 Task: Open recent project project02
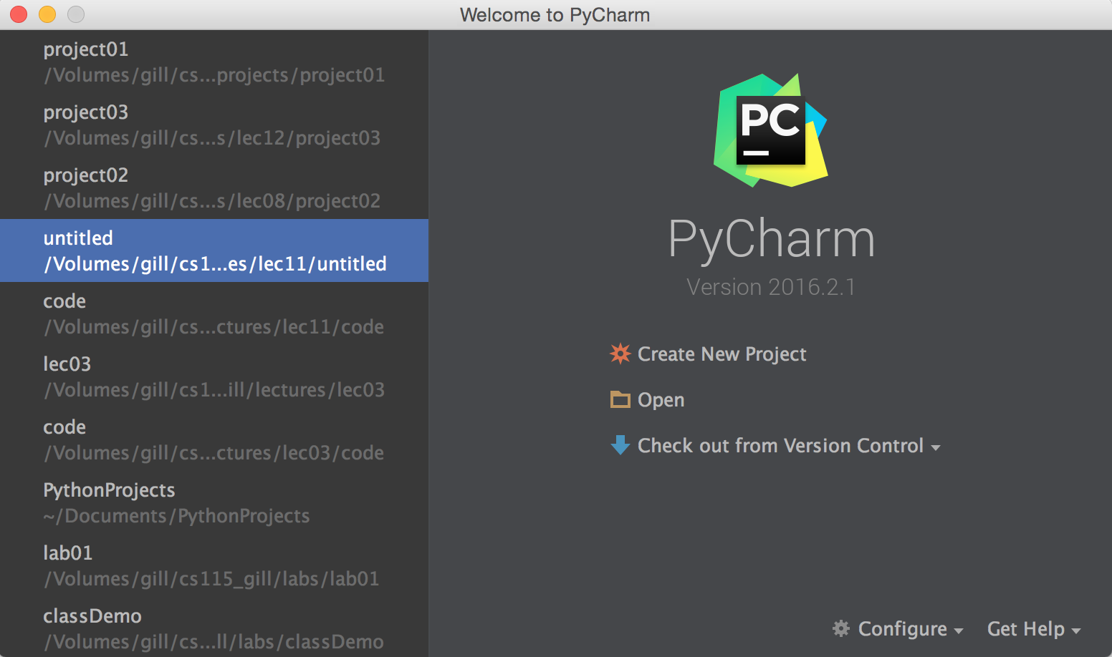tap(214, 188)
